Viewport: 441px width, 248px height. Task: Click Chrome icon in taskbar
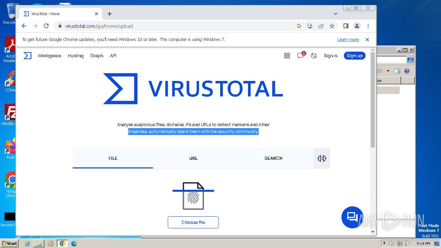(62, 244)
